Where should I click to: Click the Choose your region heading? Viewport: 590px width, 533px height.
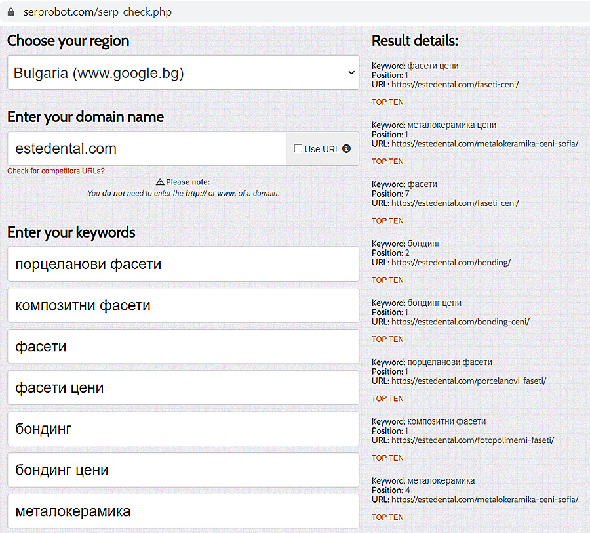point(68,41)
